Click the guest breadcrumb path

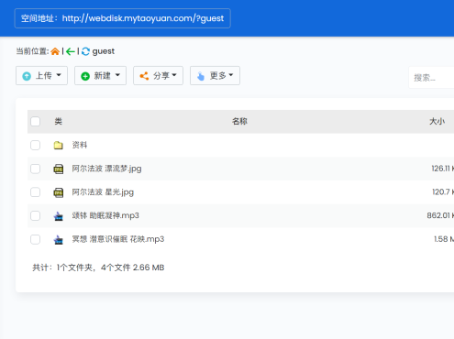[x=104, y=51]
